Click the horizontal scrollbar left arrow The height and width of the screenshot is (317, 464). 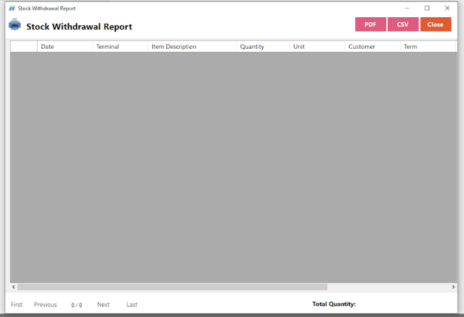14,287
